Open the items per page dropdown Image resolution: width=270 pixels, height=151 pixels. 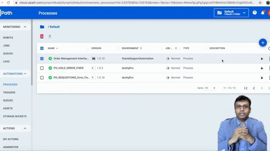[x=210, y=88]
